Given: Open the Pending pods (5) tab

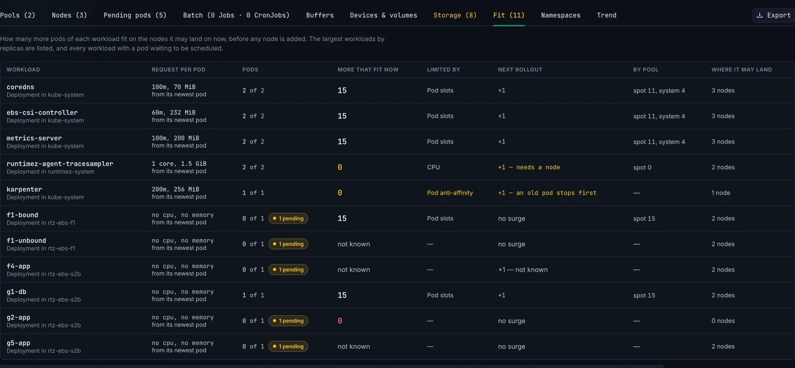Looking at the screenshot, I should click(135, 15).
